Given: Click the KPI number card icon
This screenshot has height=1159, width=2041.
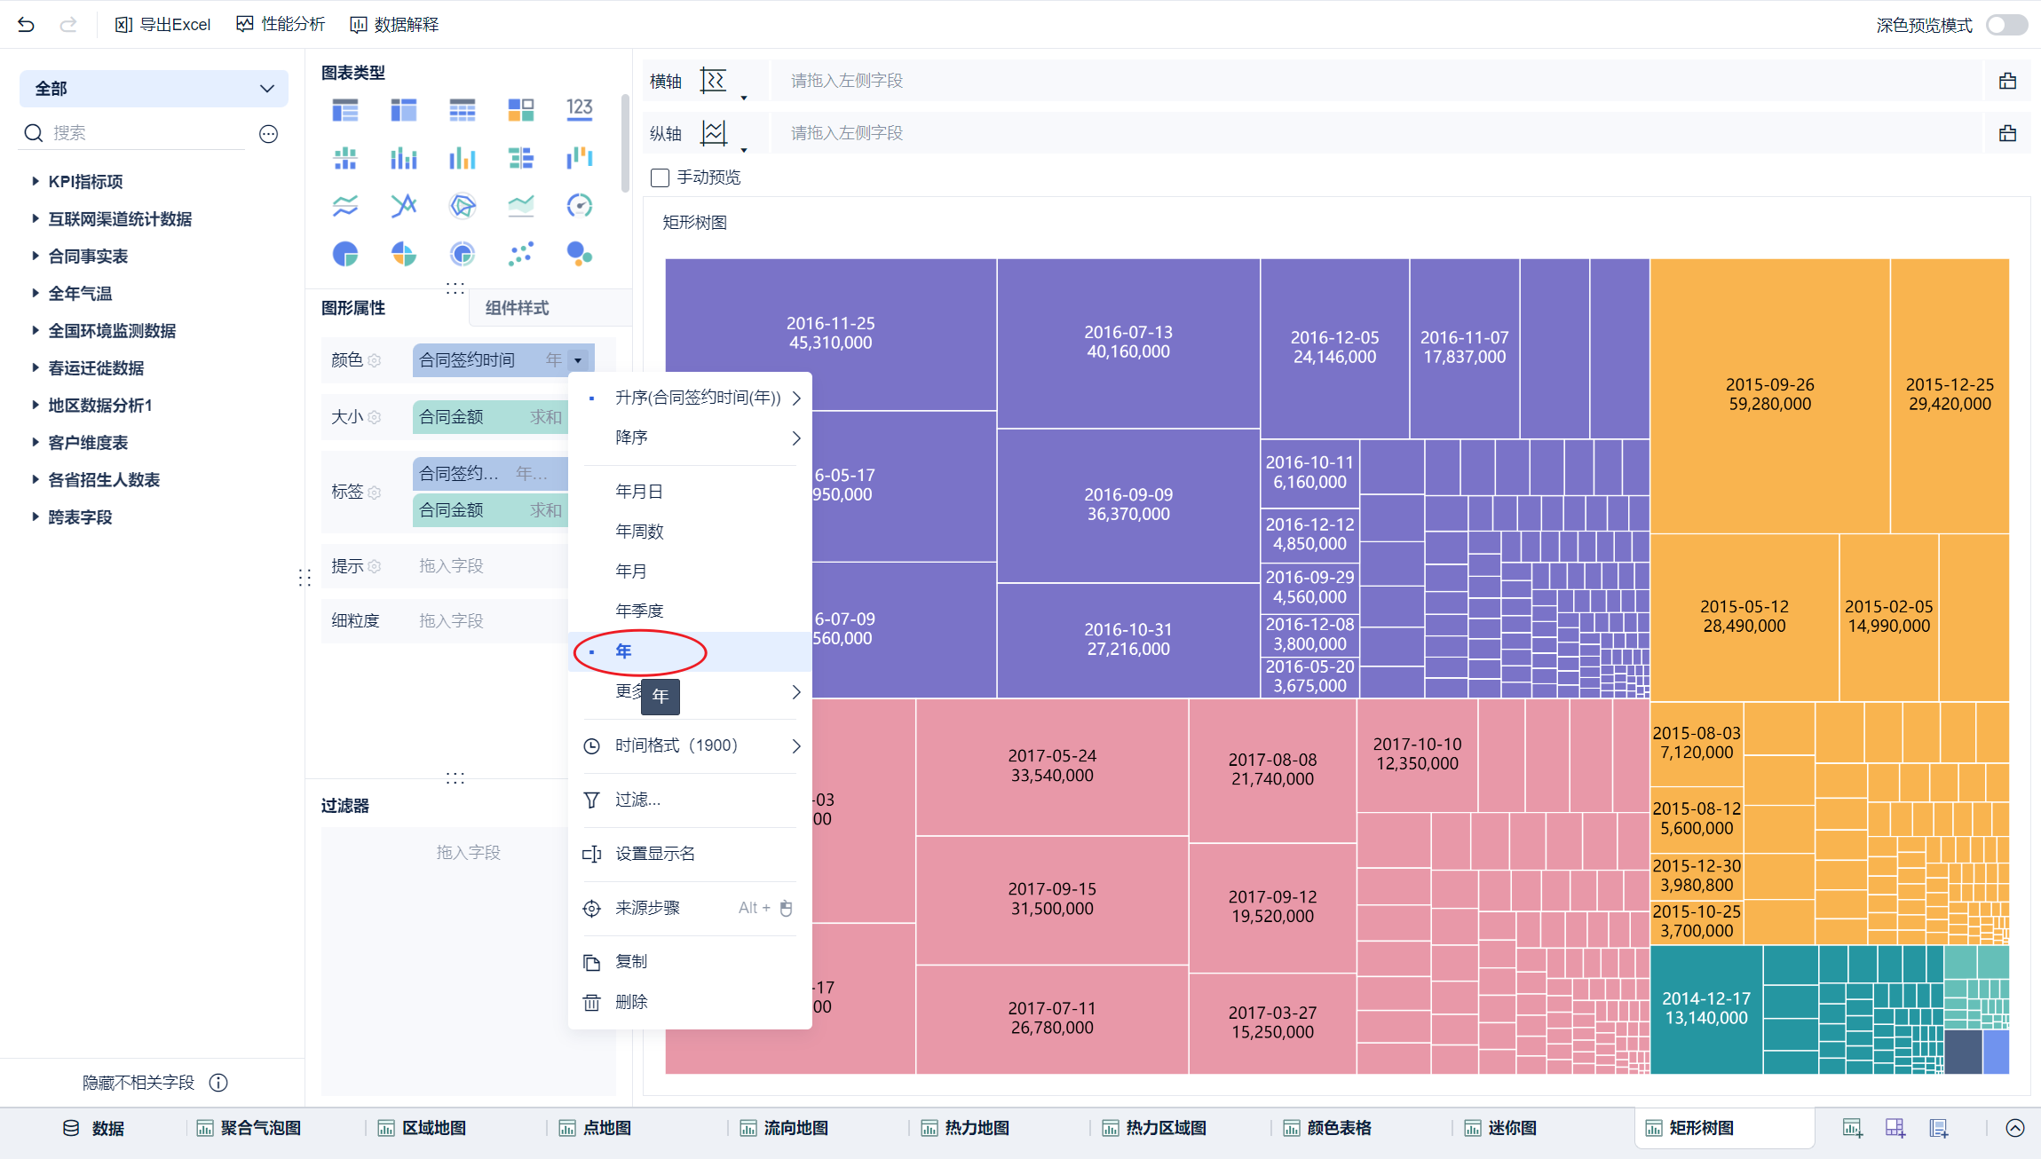Looking at the screenshot, I should point(579,109).
